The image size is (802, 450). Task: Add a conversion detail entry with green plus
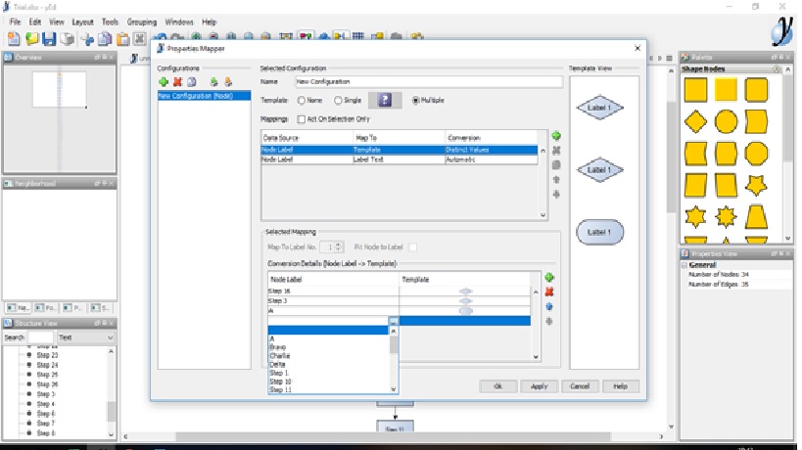pyautogui.click(x=549, y=279)
